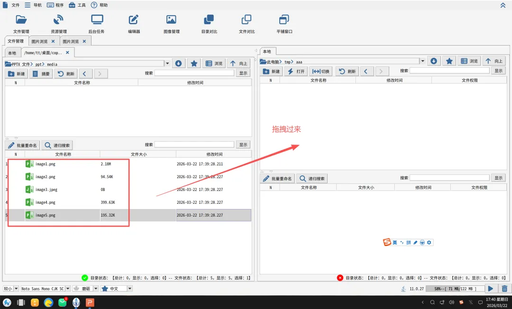Select the image4.png file row
The width and height of the screenshot is (512, 309).
[128, 202]
